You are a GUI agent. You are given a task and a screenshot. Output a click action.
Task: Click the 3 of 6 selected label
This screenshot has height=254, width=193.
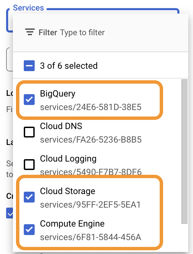pos(69,66)
